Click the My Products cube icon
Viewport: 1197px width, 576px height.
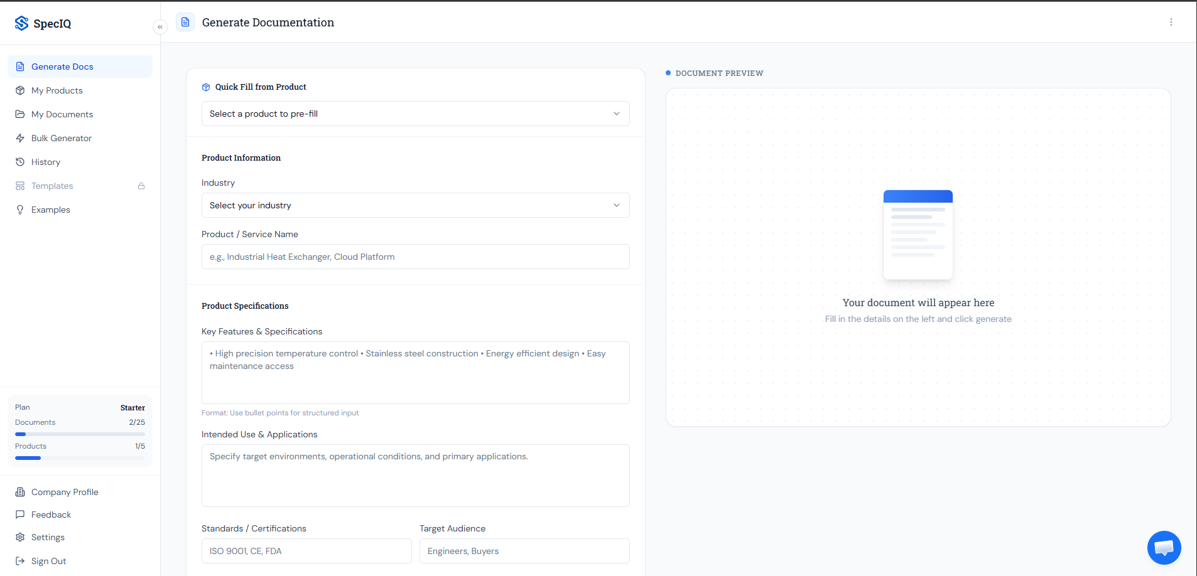pos(20,90)
